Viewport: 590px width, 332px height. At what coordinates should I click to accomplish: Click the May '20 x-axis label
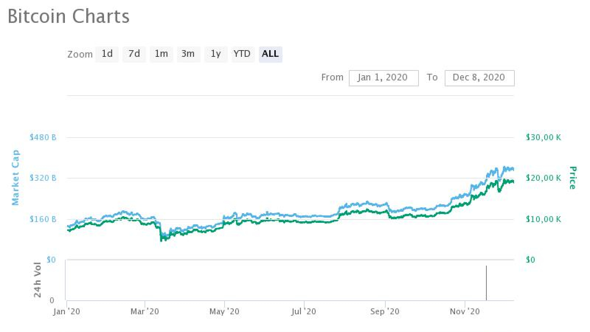pyautogui.click(x=225, y=312)
